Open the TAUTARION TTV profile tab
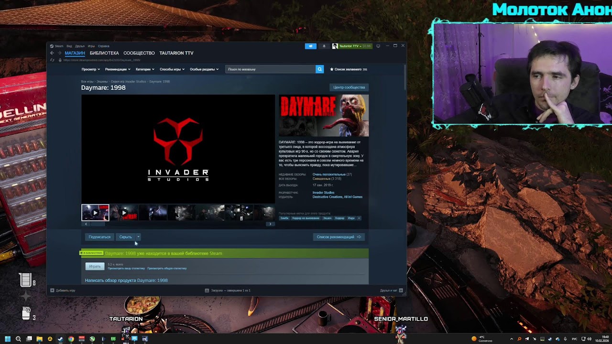Screen dimensions: 612x344 coord(176,53)
